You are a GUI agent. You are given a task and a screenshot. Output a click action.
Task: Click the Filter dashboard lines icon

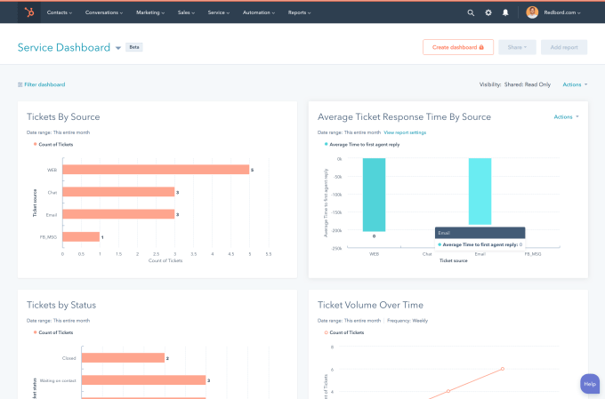(x=20, y=84)
